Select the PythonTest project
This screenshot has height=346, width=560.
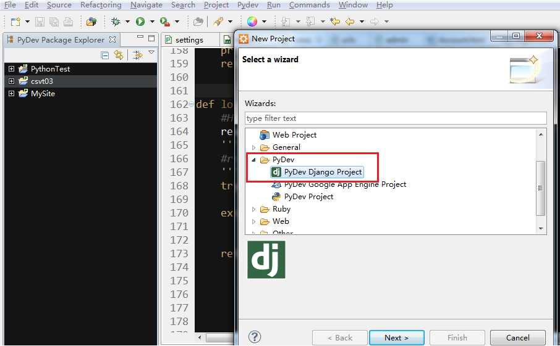point(50,69)
